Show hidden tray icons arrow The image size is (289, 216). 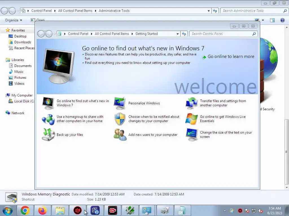(225, 211)
